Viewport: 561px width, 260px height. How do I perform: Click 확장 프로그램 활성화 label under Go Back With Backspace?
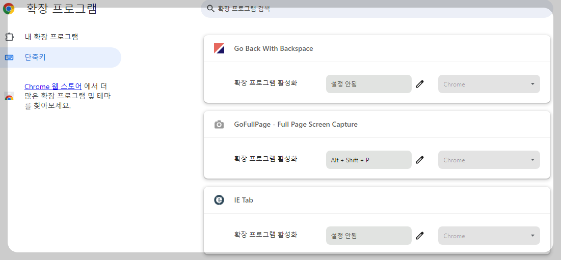pos(265,83)
